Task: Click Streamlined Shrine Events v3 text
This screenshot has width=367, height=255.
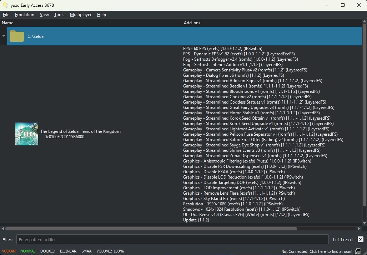Action: click(252, 150)
